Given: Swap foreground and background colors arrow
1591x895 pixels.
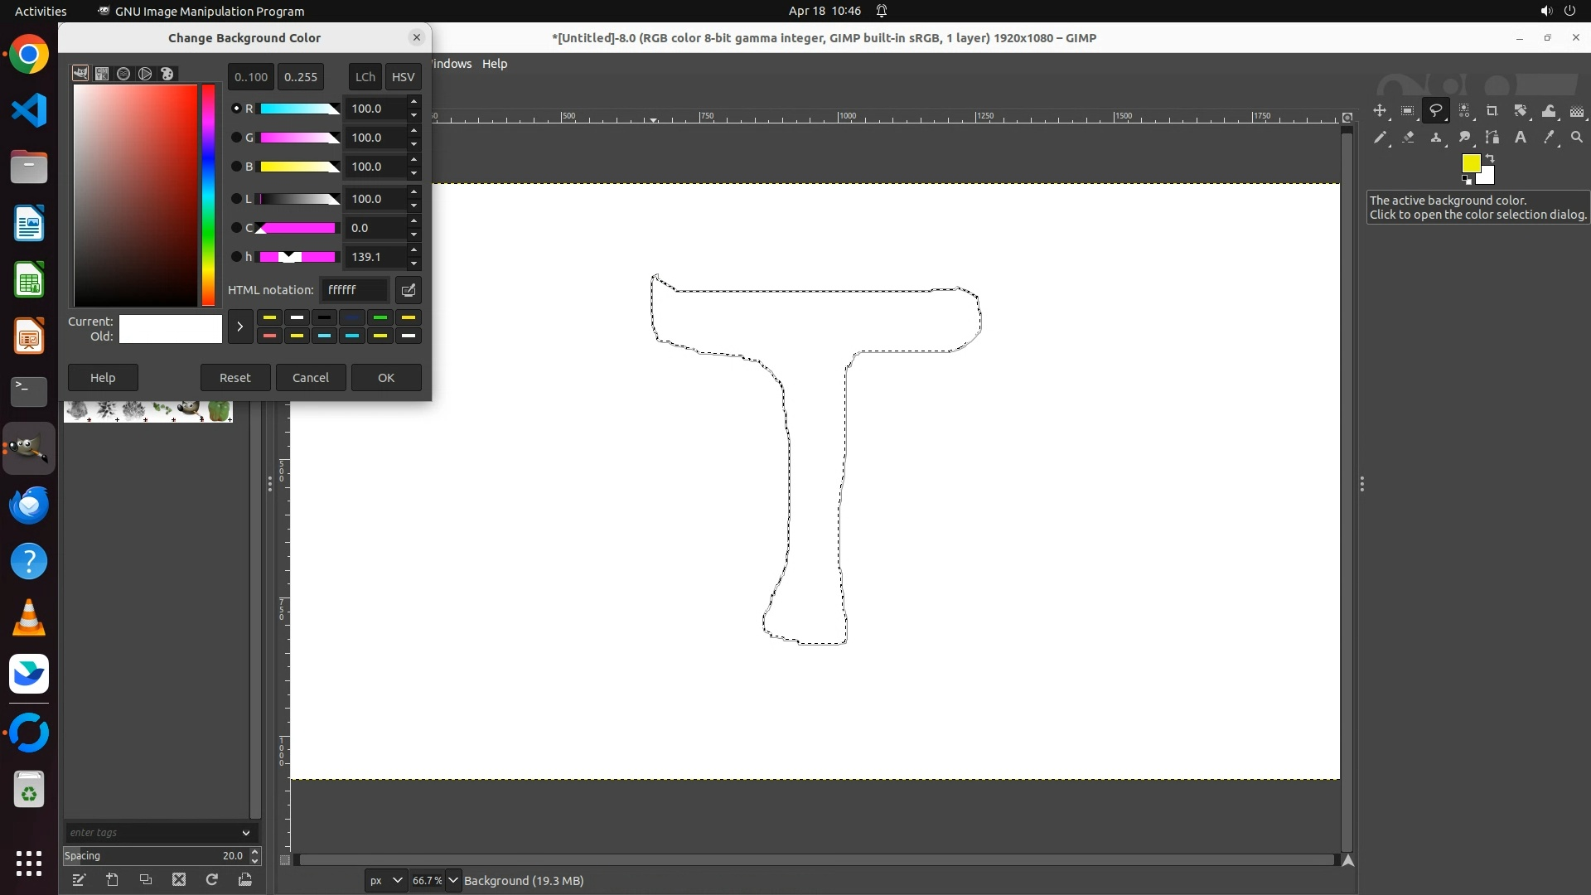Looking at the screenshot, I should tap(1490, 157).
